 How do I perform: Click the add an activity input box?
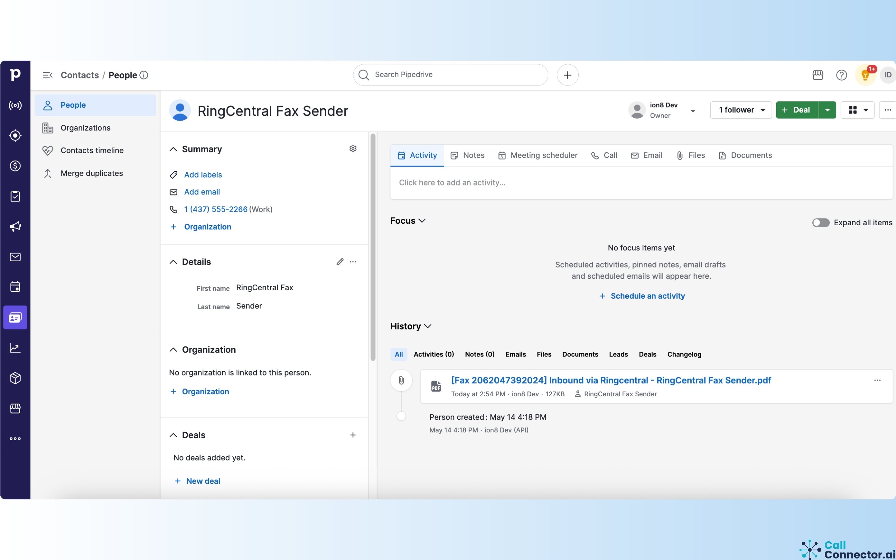click(x=641, y=183)
